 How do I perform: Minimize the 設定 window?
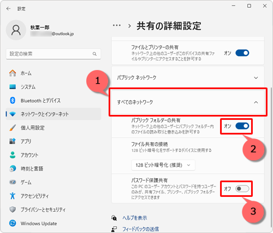pos(234,6)
